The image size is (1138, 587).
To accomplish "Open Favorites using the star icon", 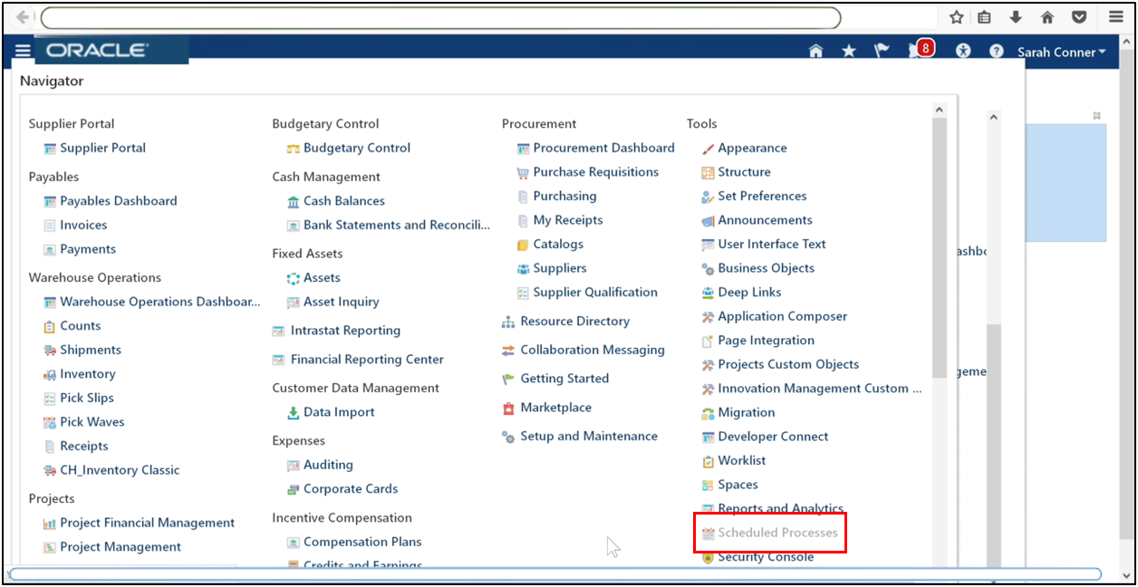I will coord(848,50).
